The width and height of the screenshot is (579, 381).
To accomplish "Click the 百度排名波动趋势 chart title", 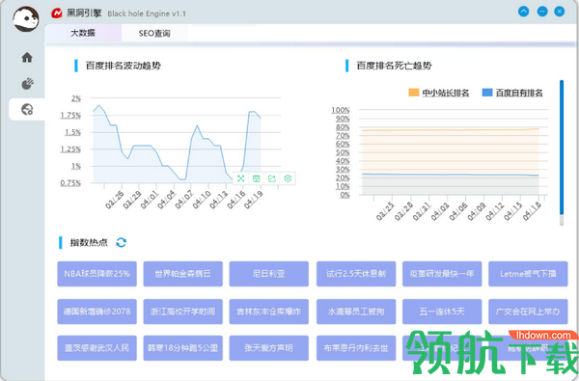I will click(x=124, y=66).
